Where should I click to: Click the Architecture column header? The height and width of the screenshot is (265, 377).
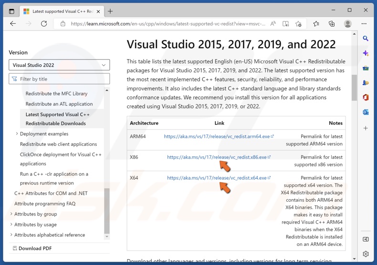pos(144,123)
